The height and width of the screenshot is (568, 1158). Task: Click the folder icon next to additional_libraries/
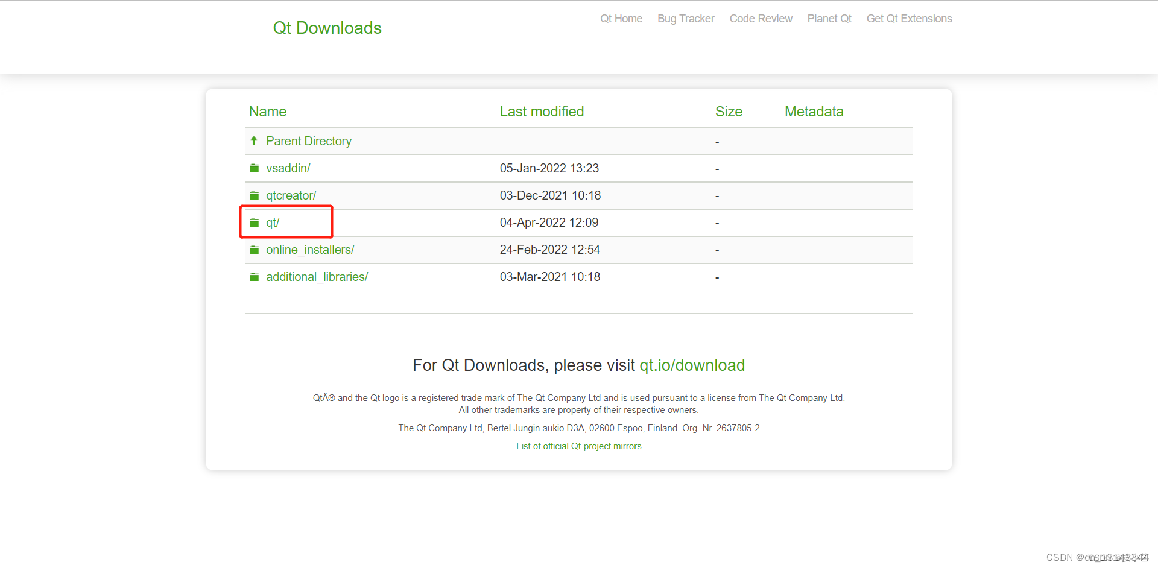click(255, 277)
